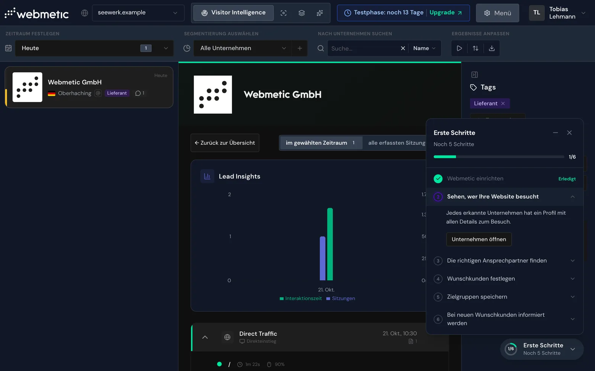Remove the Lieferant tag via its X
This screenshot has height=371, width=595.
503,104
